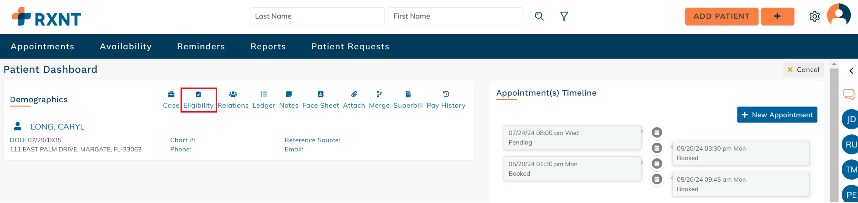Open the Patient Requests tab
Screen dimensions: 858x203
(350, 46)
